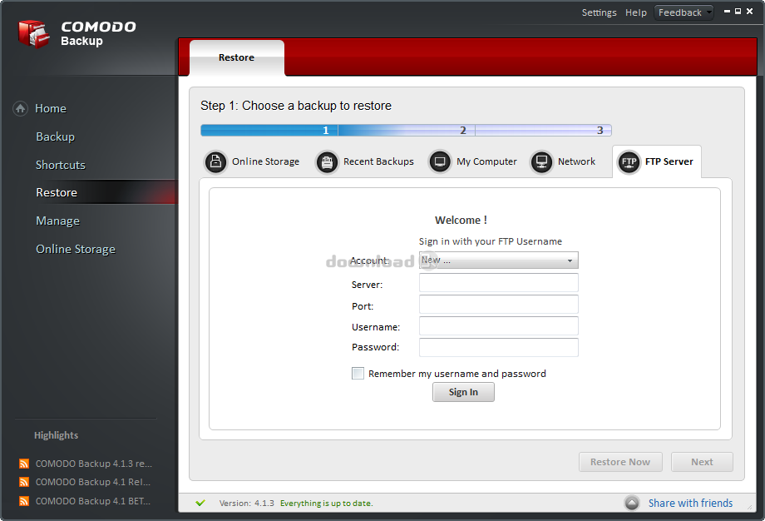Click inside the Server input field
Screen dimensions: 765x521
click(498, 283)
